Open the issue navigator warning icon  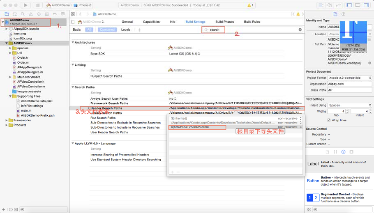(31, 14)
